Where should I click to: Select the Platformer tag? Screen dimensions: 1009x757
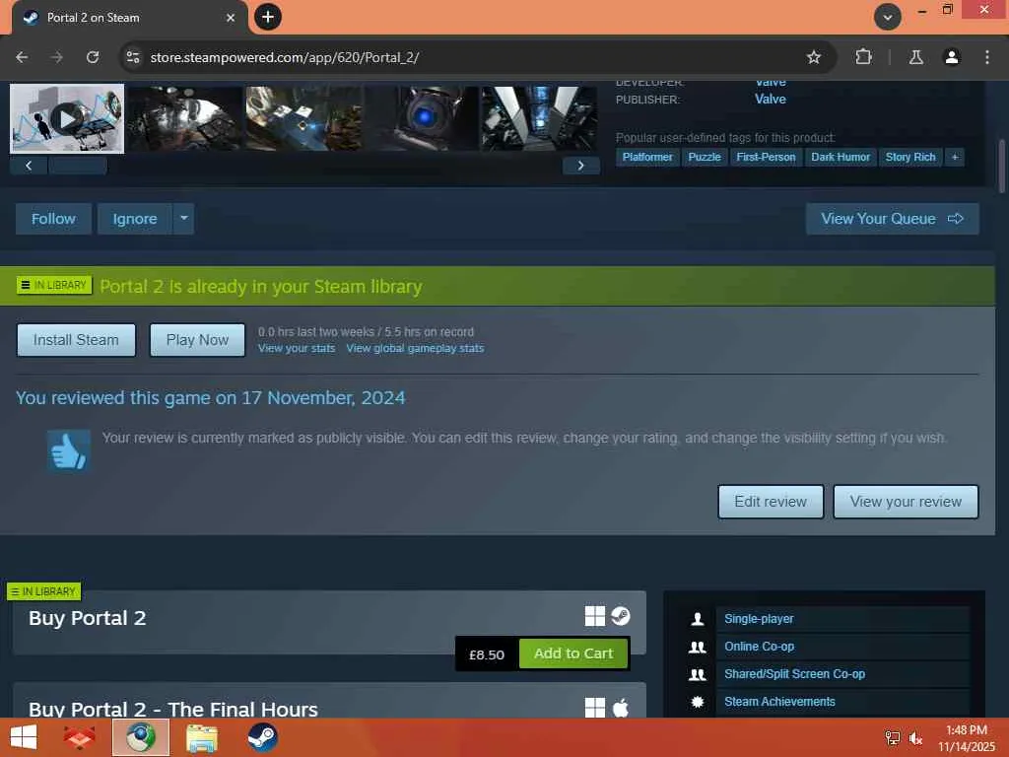(647, 157)
